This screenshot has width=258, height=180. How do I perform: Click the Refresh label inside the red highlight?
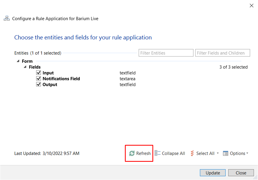coord(143,153)
